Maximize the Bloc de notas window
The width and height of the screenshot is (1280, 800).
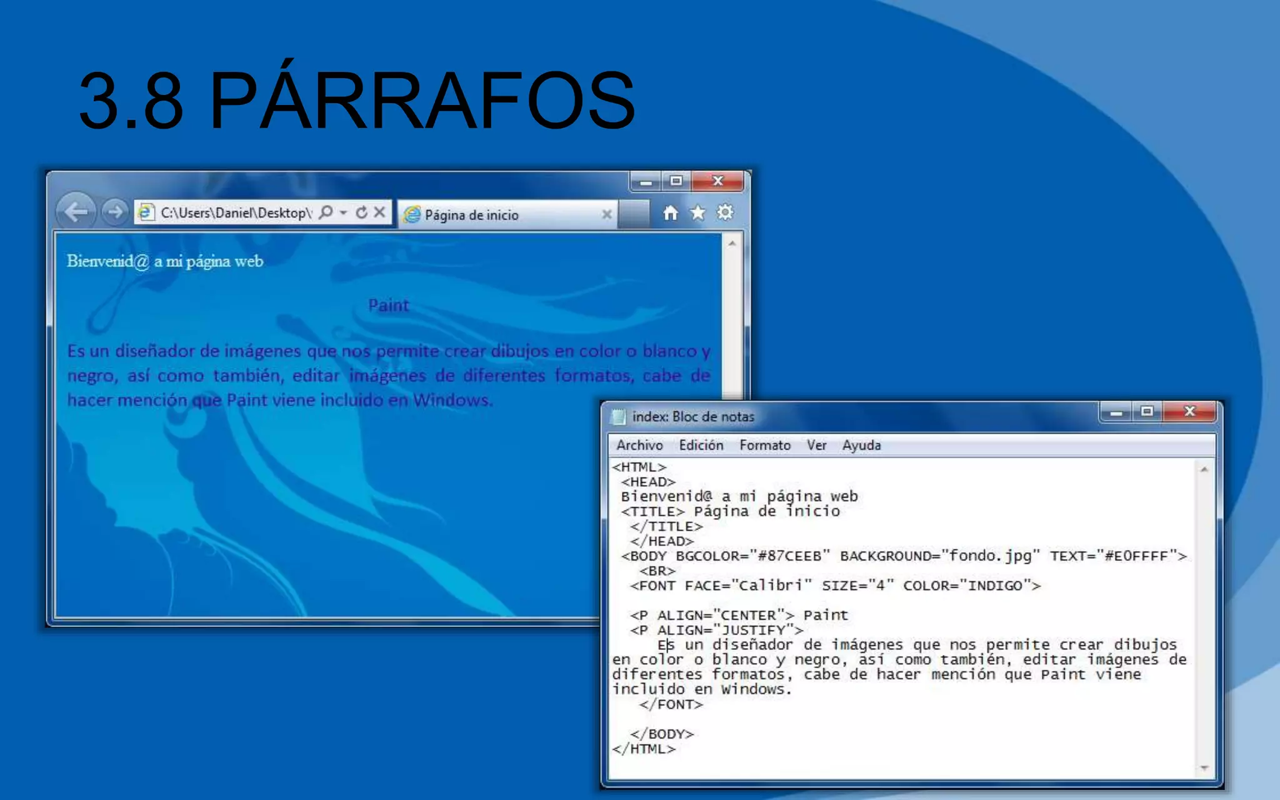click(1147, 412)
